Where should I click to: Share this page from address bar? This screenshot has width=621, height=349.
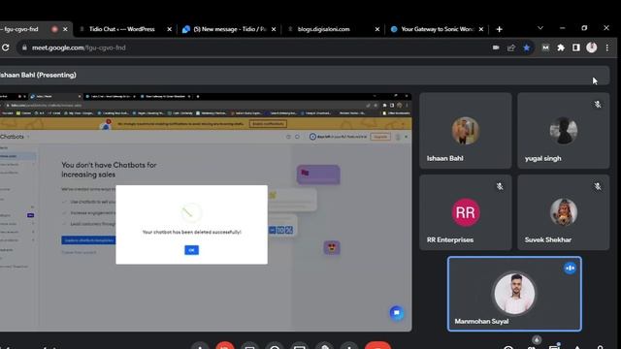point(511,48)
